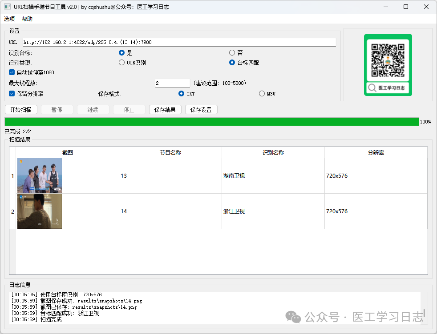
Task: Open the 选项 menu
Action: point(9,19)
